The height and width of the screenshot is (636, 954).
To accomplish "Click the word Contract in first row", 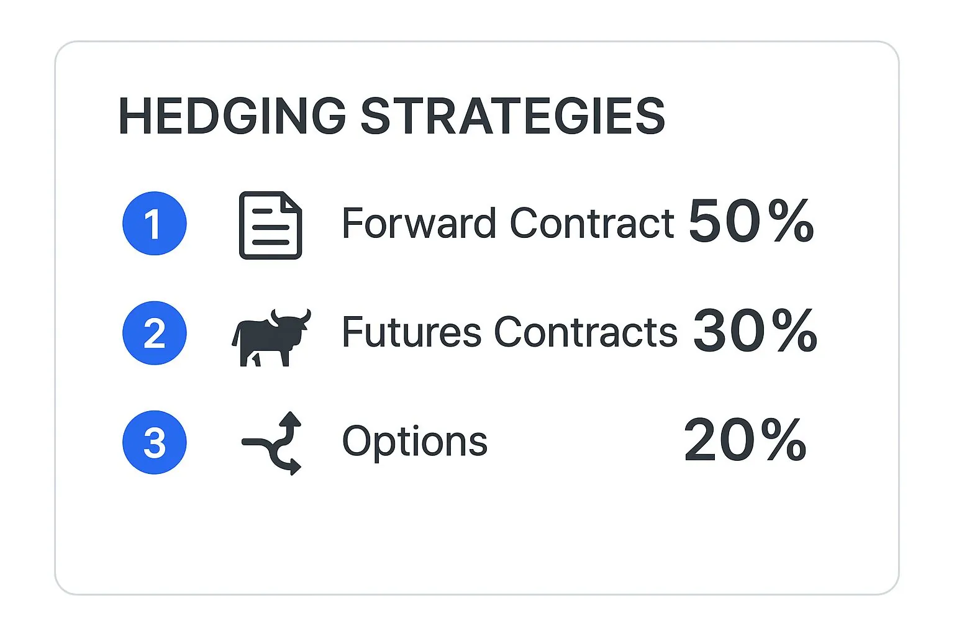I will tap(591, 224).
